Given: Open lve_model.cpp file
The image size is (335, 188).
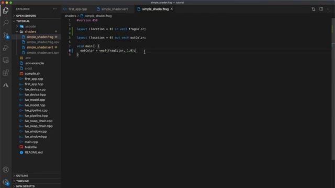Looking at the screenshot, I should 37,100.
